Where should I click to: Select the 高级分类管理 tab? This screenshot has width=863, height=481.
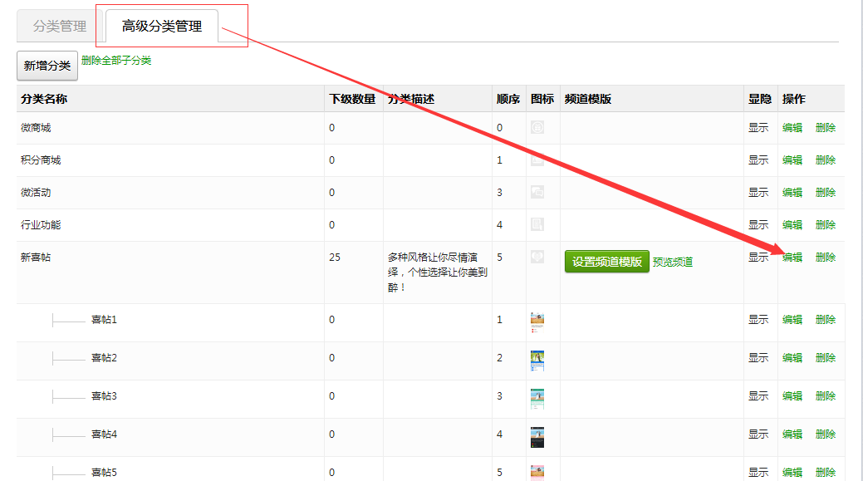point(162,27)
